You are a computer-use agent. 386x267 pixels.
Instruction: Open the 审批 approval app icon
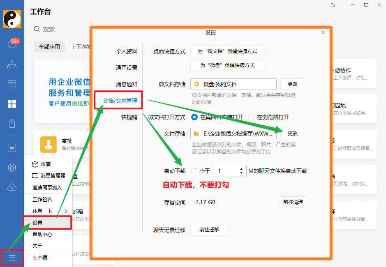point(49,145)
